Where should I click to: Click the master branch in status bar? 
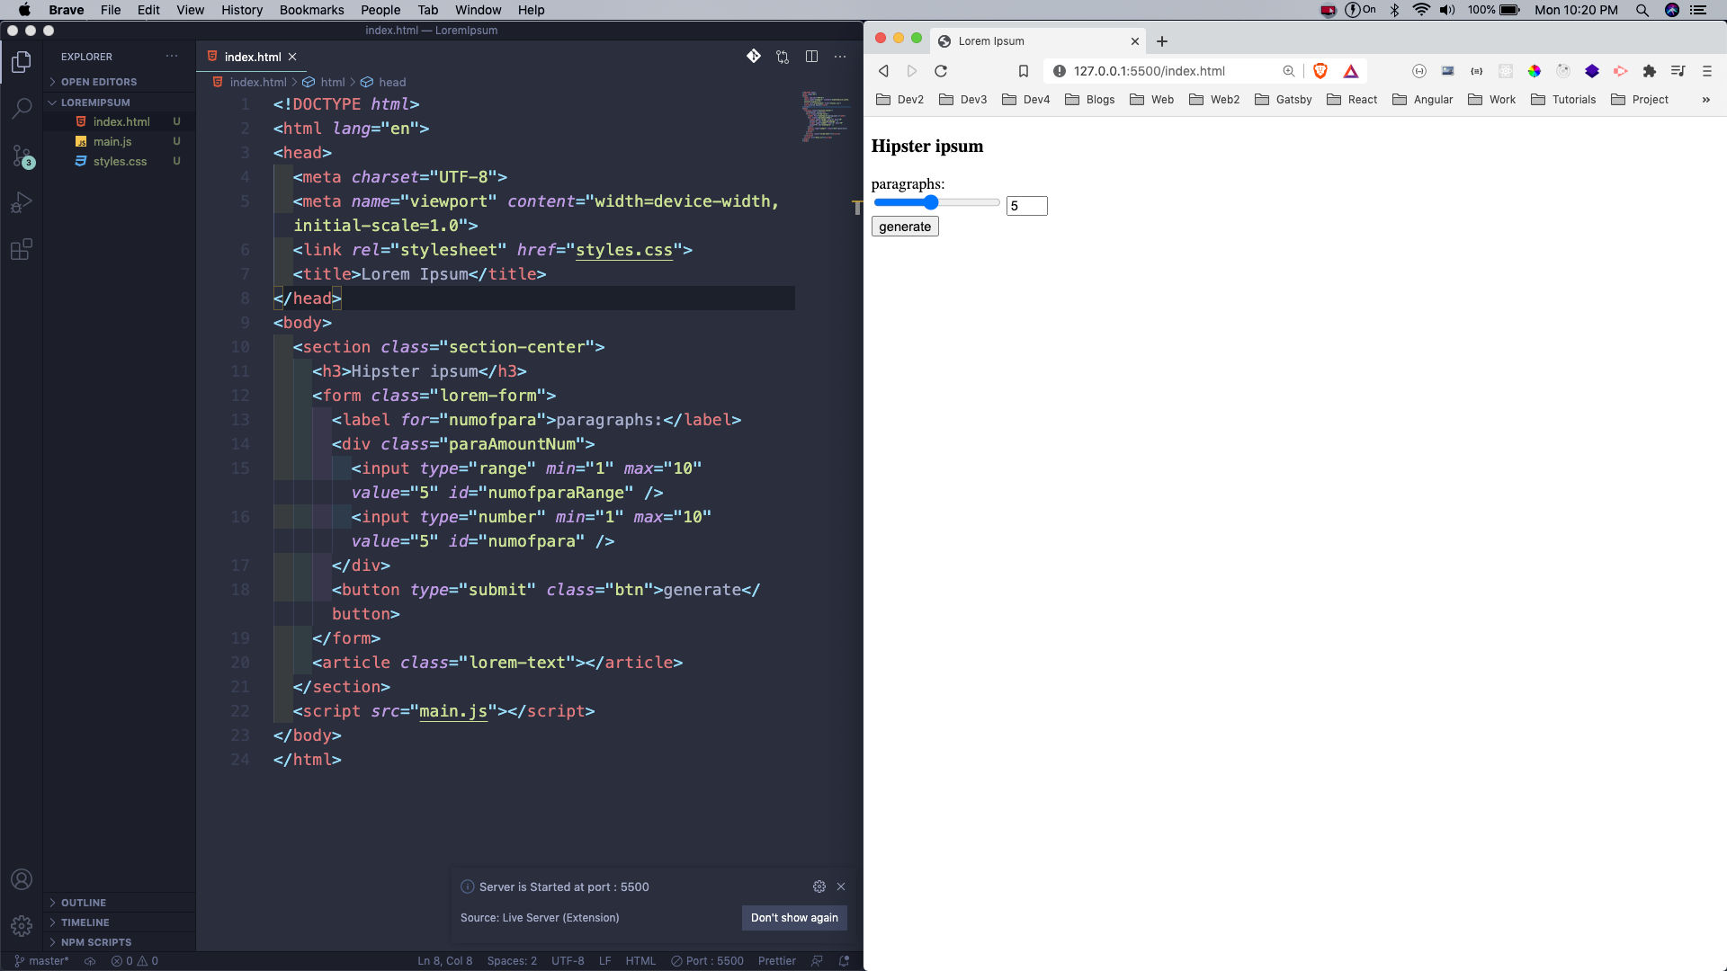41,961
